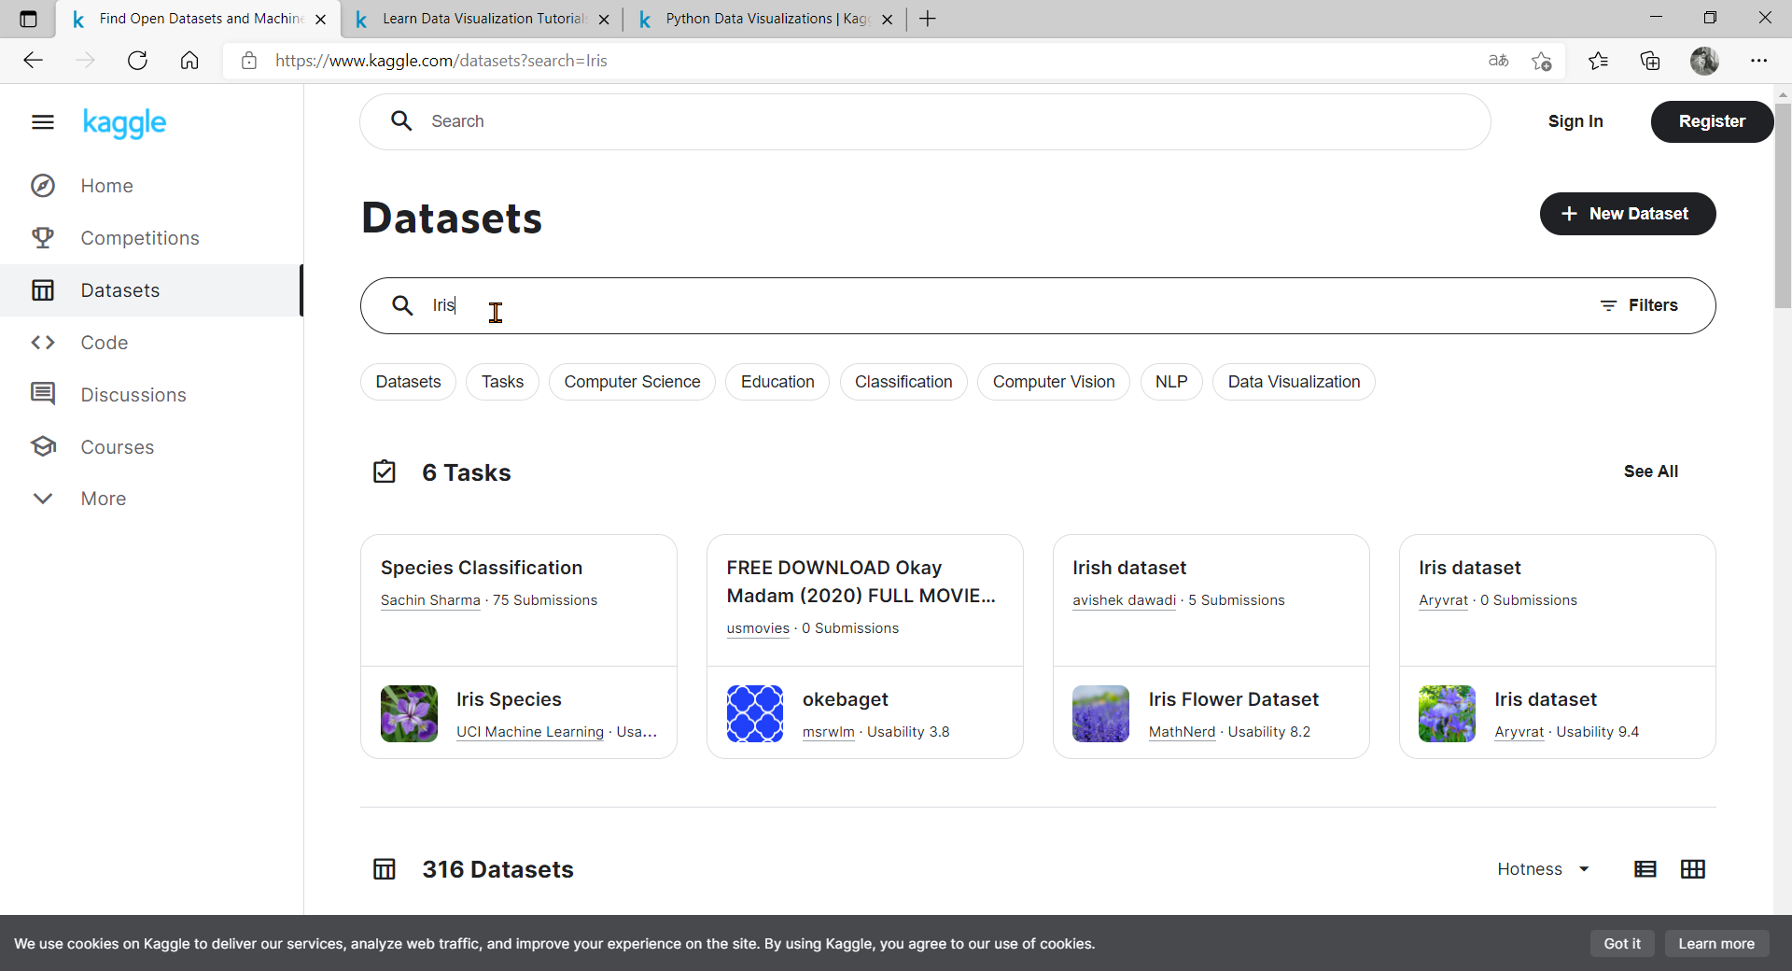Click the Iris Species flower thumbnail
The width and height of the screenshot is (1792, 971).
pos(409,714)
